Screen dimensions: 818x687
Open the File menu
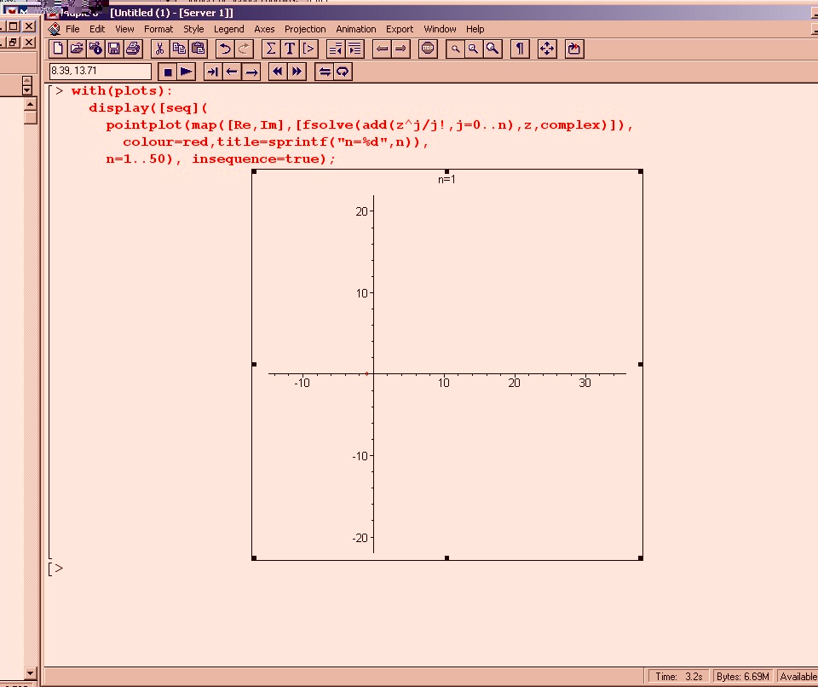[72, 29]
